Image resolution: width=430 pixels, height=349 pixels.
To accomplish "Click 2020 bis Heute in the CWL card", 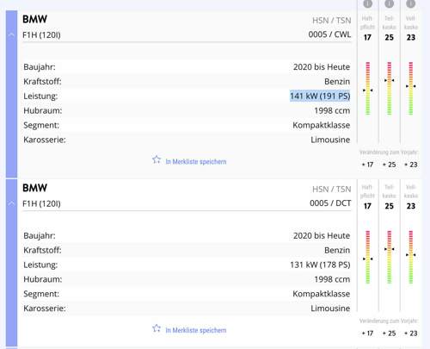I will pyautogui.click(x=322, y=67).
